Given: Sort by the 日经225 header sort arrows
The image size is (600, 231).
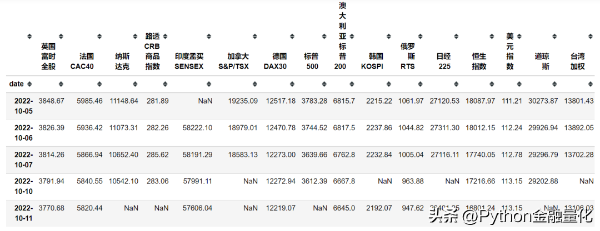Looking at the screenshot, I should tap(456, 37).
